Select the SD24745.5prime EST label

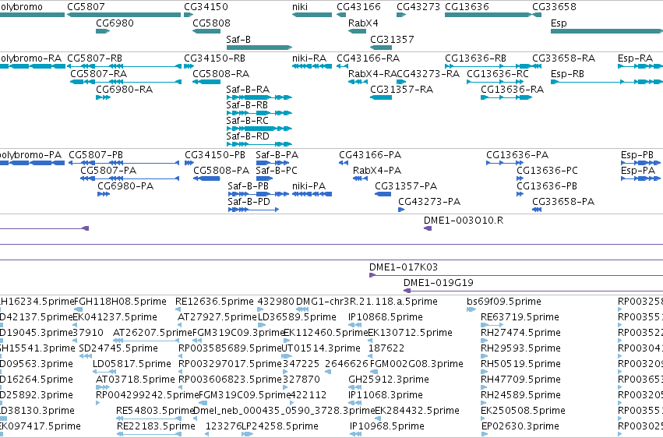(118, 348)
